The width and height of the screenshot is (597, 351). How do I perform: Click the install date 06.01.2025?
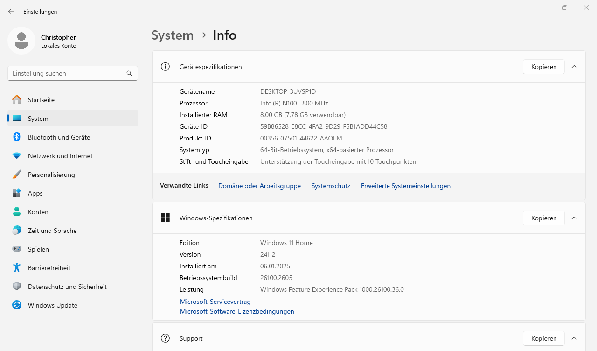275,266
